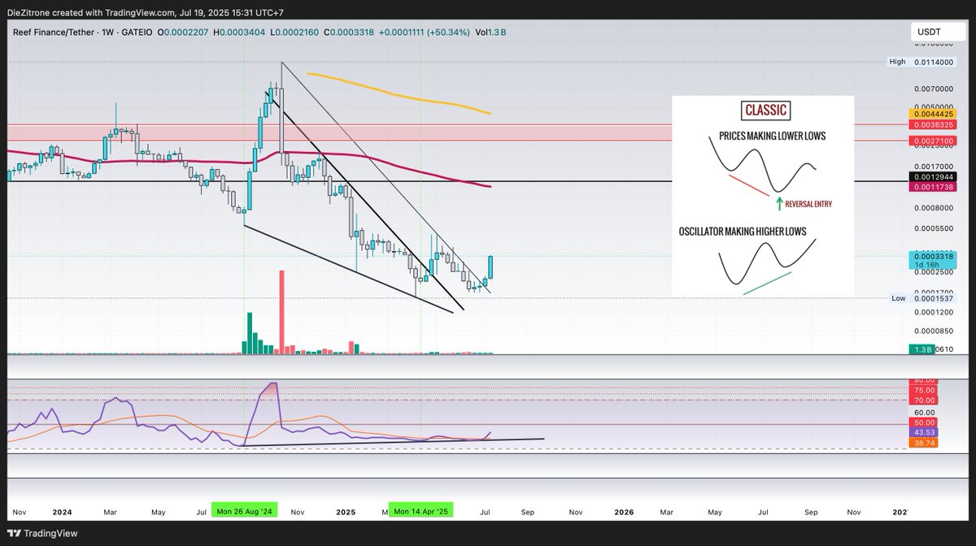Click the 0.0070000 price axis tick

pyautogui.click(x=933, y=88)
